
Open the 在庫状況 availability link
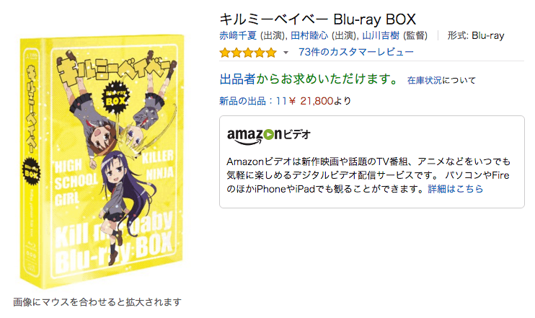[x=424, y=80]
